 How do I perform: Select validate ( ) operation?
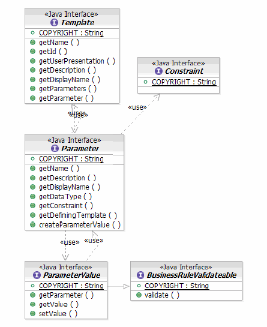pos(162,295)
